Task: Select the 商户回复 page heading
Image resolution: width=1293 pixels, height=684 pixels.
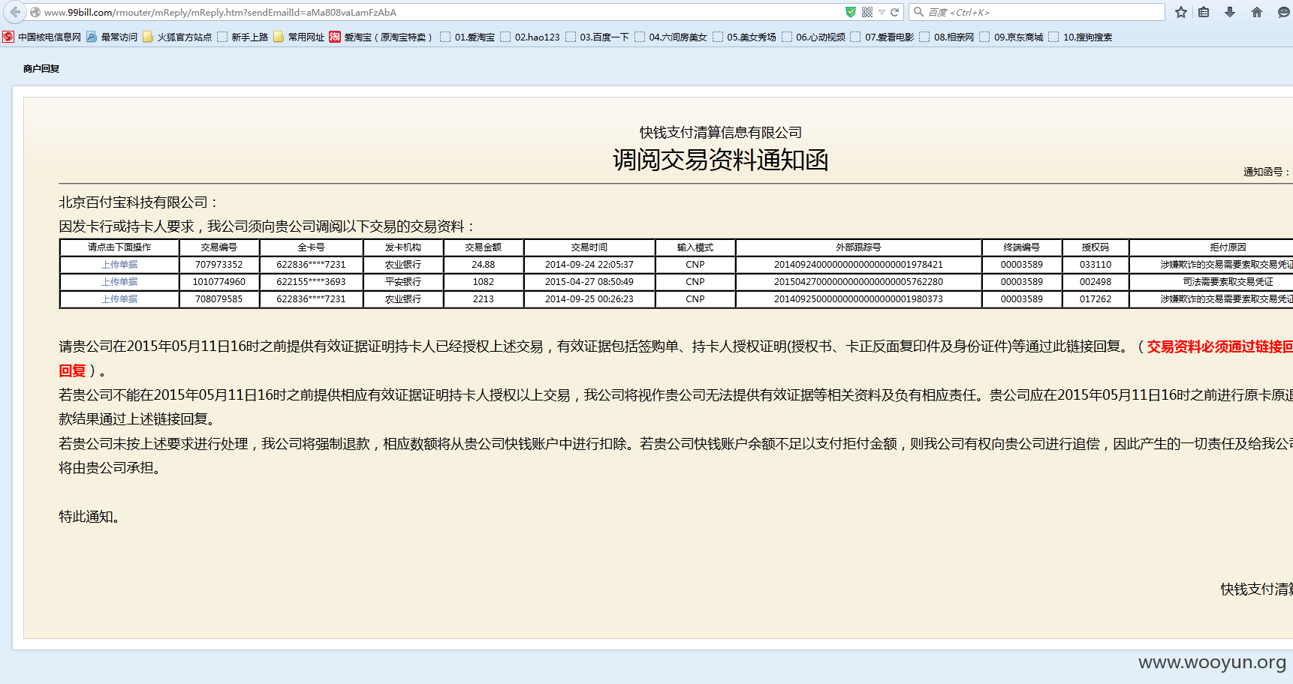Action: 41,69
